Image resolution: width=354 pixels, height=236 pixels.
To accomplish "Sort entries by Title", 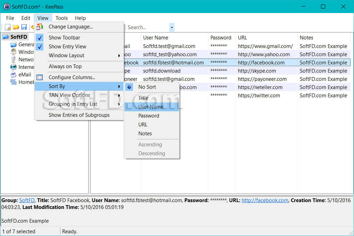I will (152, 98).
